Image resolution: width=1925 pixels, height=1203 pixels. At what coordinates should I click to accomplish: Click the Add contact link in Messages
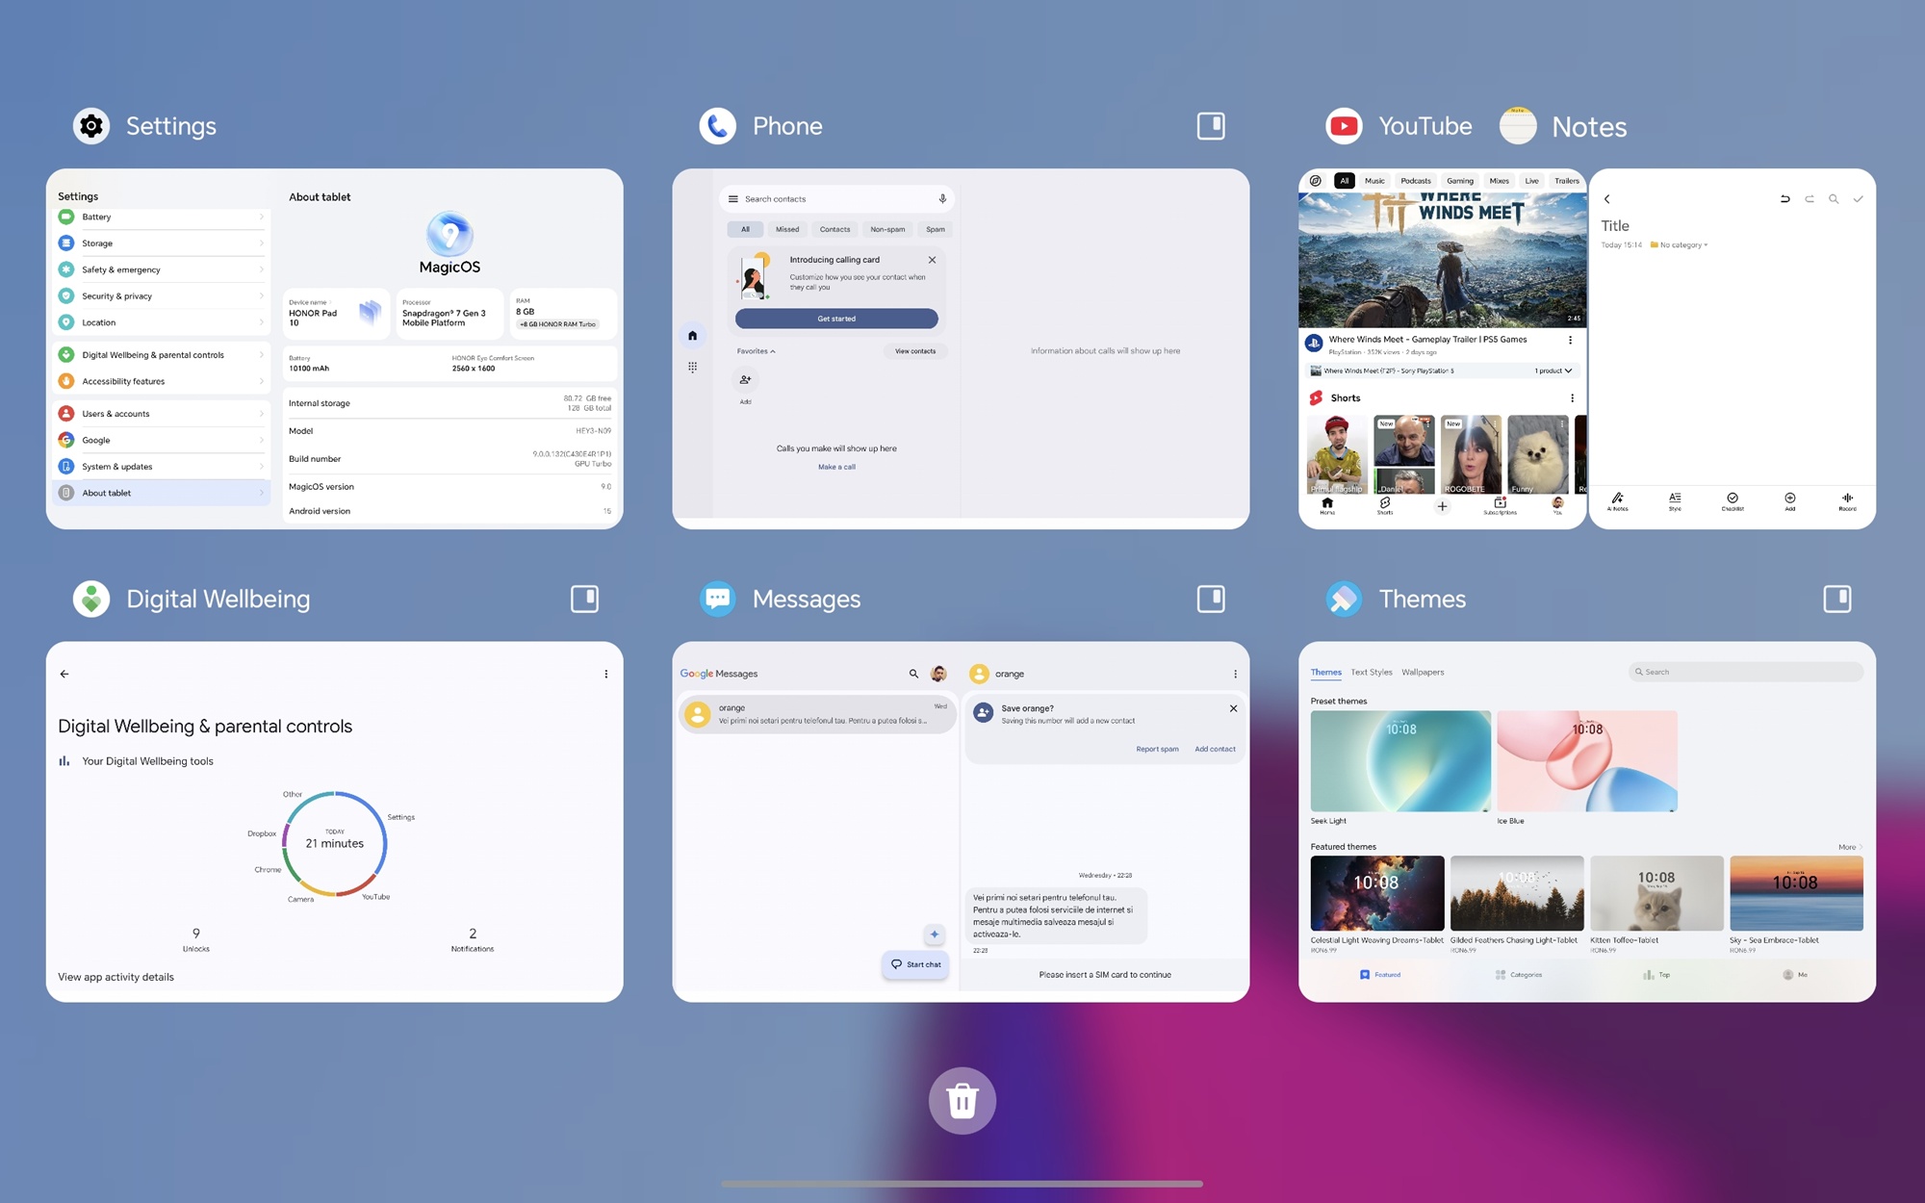click(x=1215, y=749)
